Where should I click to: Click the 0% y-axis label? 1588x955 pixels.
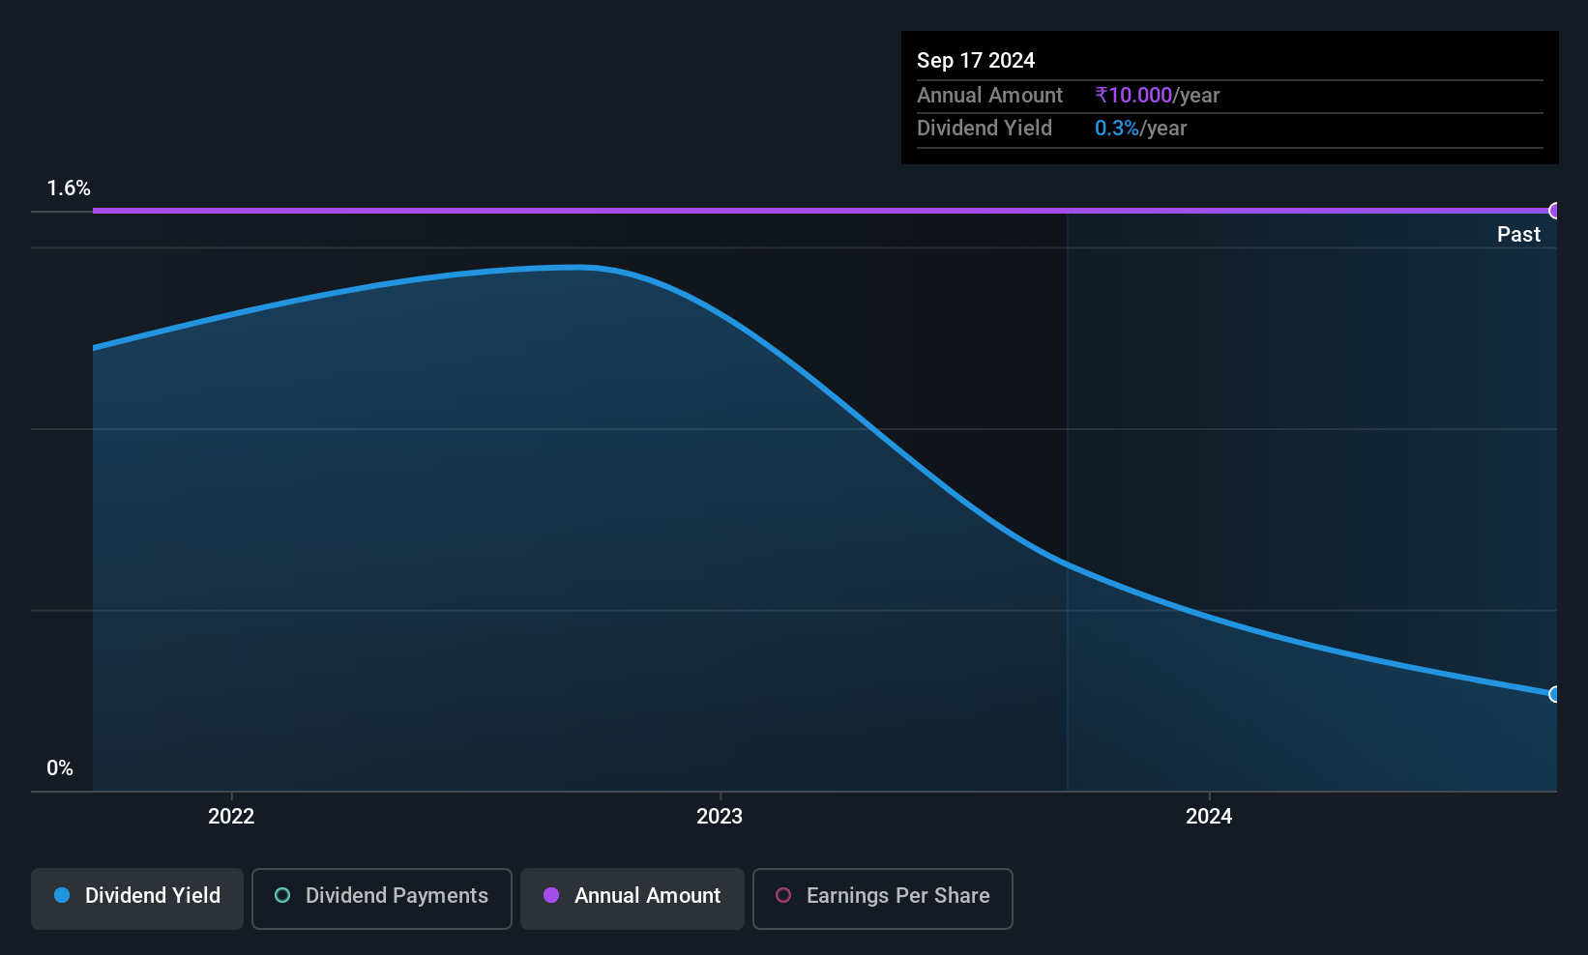tap(60, 768)
